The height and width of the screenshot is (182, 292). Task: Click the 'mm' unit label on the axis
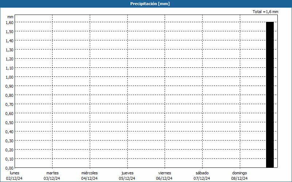pos(10,17)
